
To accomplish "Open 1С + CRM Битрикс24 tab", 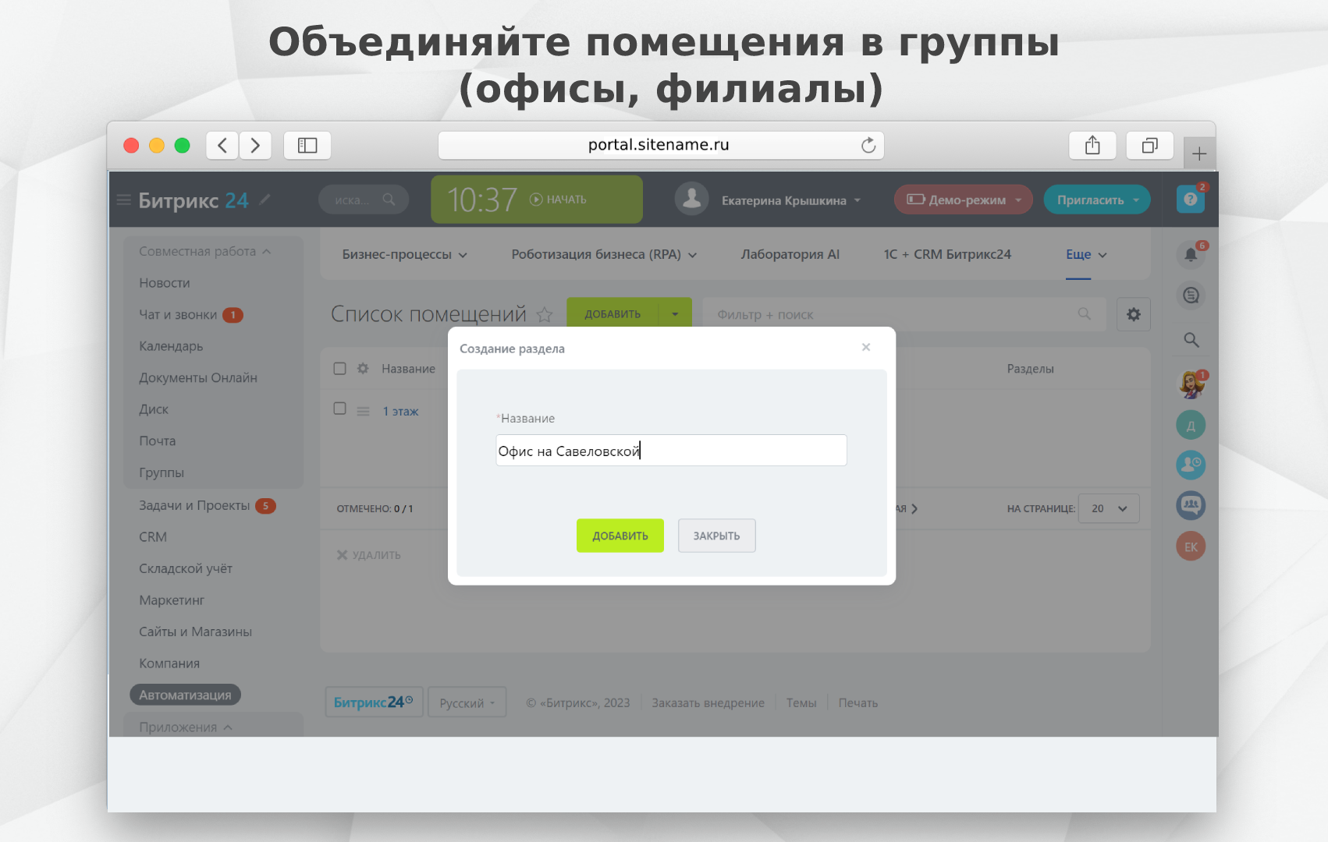I will pyautogui.click(x=947, y=254).
